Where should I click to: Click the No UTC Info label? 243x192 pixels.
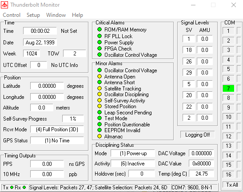(x=64, y=65)
